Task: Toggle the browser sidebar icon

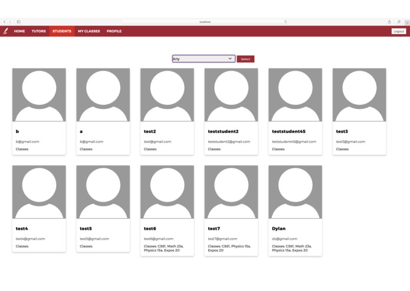Action: (18, 22)
